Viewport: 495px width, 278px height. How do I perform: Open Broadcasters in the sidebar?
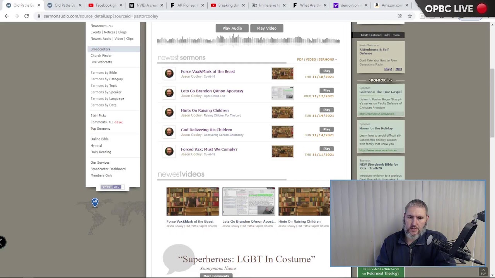coord(100,49)
